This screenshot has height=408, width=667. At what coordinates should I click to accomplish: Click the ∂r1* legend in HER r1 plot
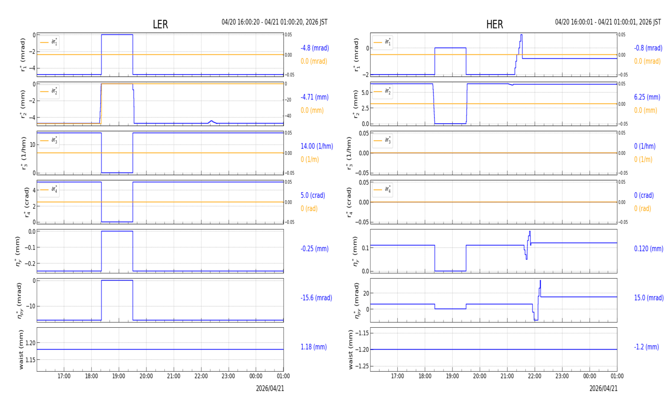tap(383, 42)
